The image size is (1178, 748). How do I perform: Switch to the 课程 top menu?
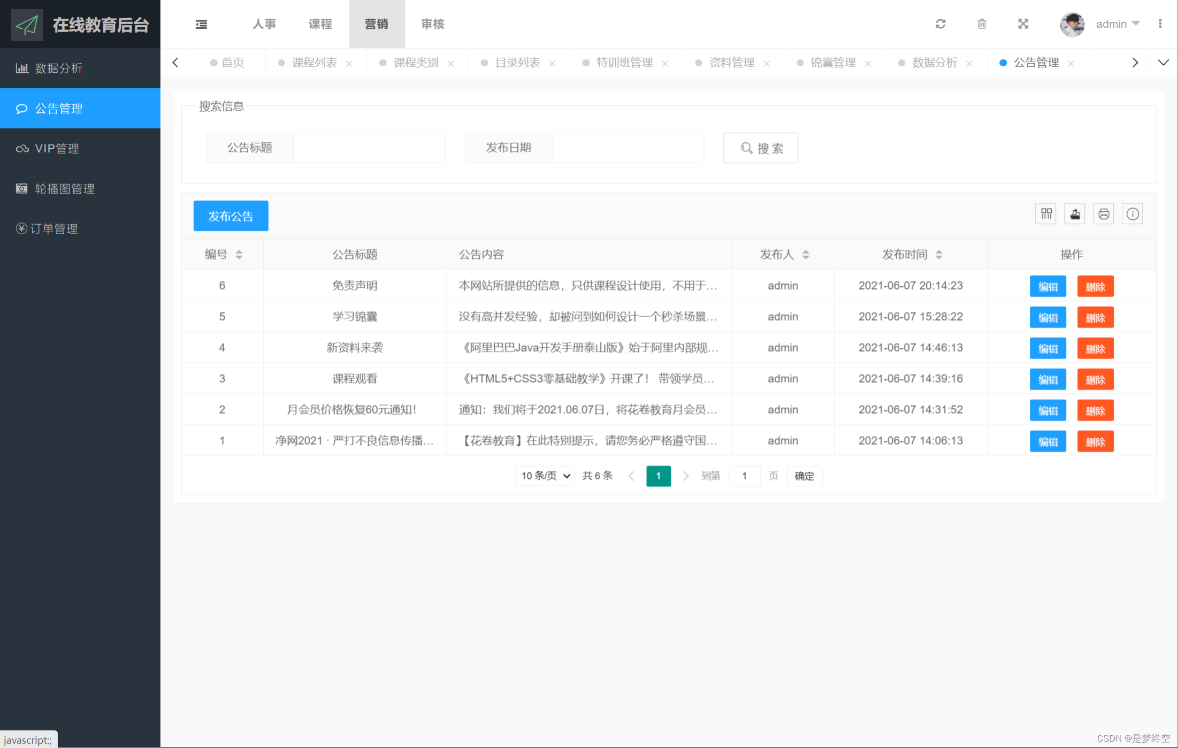[320, 24]
